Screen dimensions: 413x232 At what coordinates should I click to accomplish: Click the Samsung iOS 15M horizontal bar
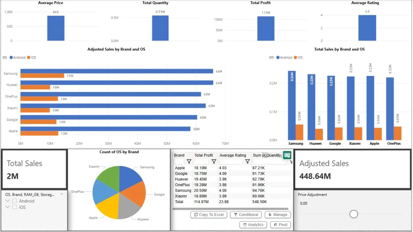tap(42, 76)
